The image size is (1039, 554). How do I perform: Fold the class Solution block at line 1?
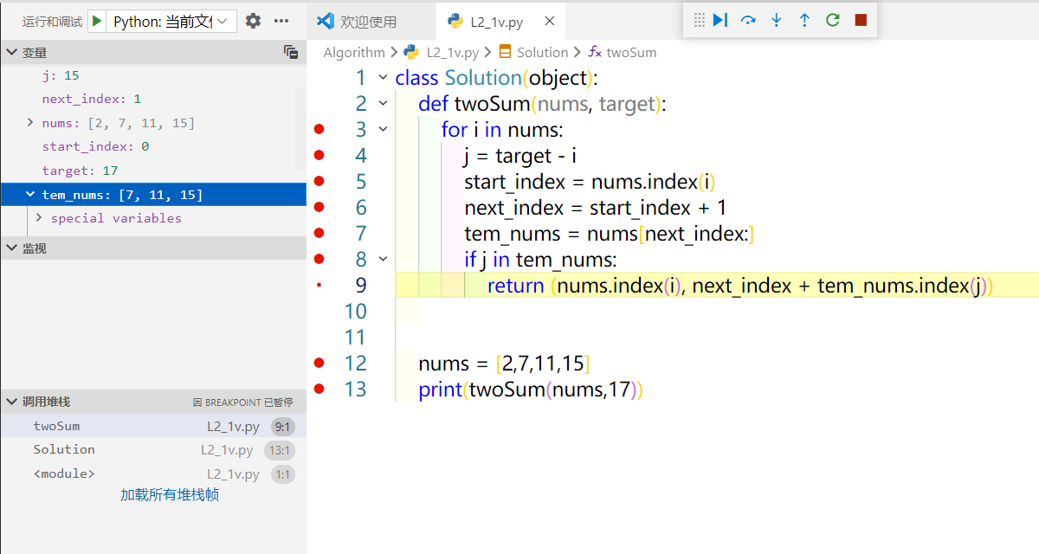coord(383,77)
